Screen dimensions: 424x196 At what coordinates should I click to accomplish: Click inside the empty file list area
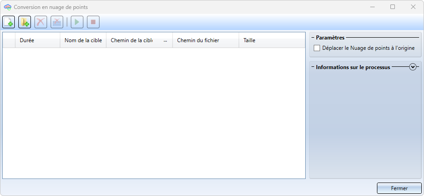[154, 112]
